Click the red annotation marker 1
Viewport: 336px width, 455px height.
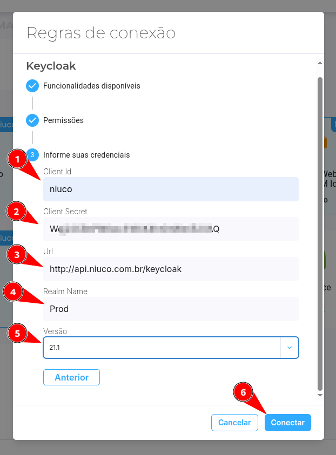(17, 159)
